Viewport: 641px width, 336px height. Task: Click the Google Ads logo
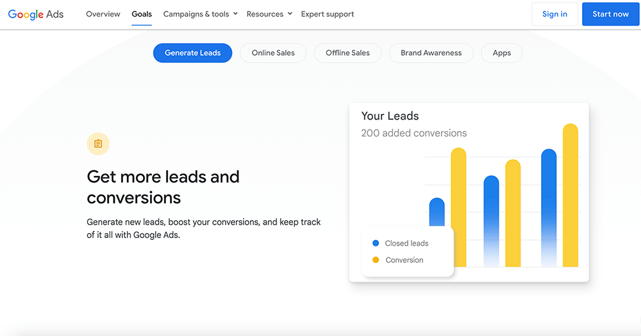(36, 14)
